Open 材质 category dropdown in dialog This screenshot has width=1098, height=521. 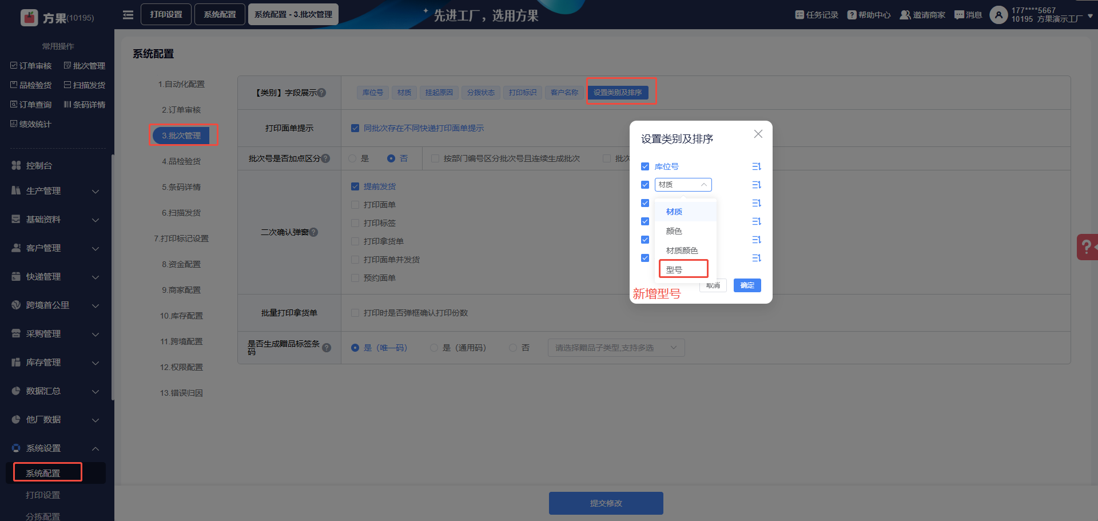(x=683, y=185)
